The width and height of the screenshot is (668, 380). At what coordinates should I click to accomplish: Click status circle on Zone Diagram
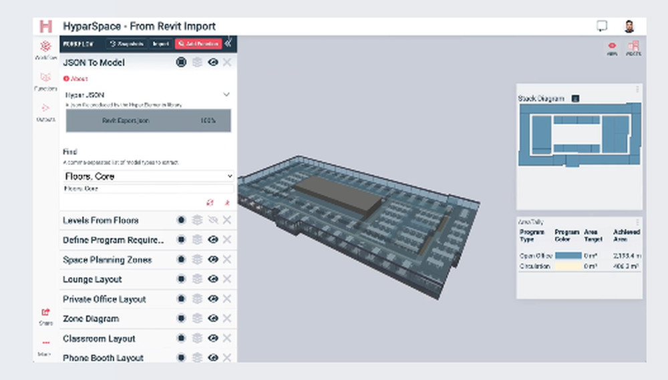point(181,319)
